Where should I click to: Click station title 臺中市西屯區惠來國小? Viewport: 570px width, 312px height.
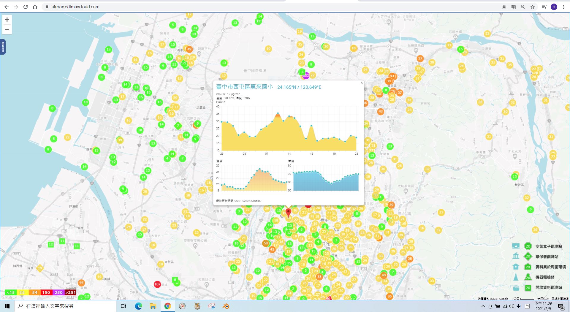coord(244,87)
